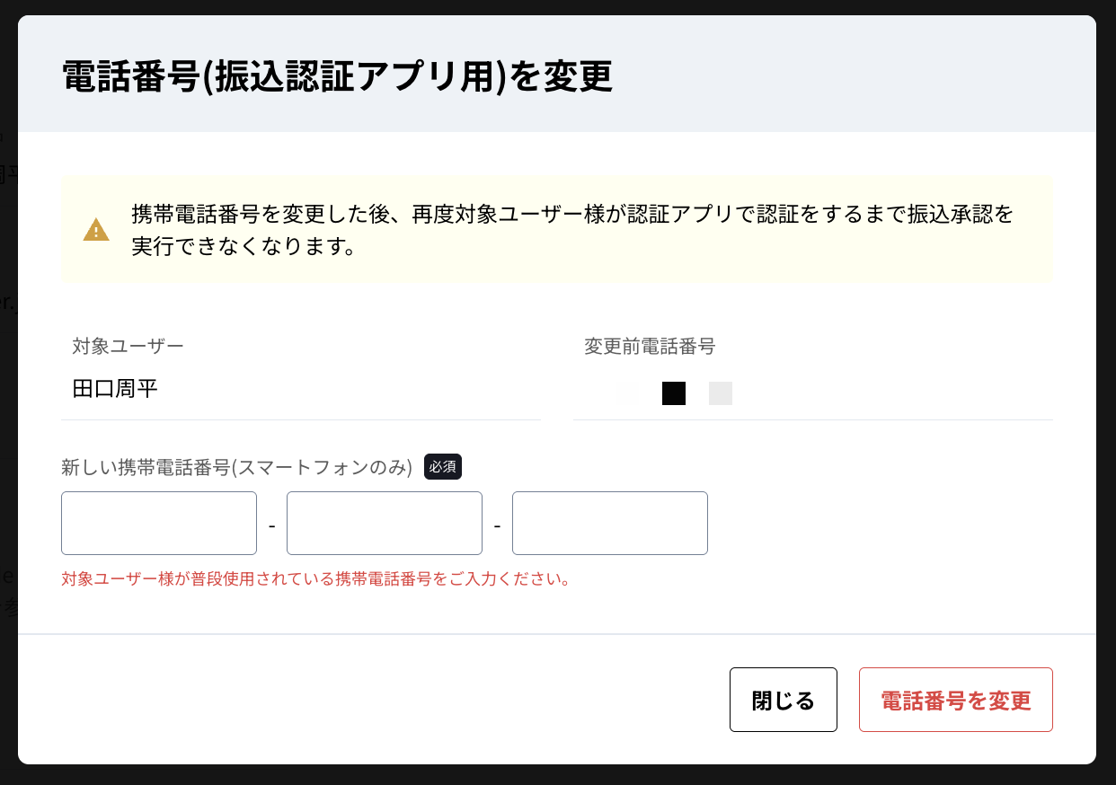Viewport: 1116px width, 785px height.
Task: Click the warning message about 振込承認
Action: point(572,230)
